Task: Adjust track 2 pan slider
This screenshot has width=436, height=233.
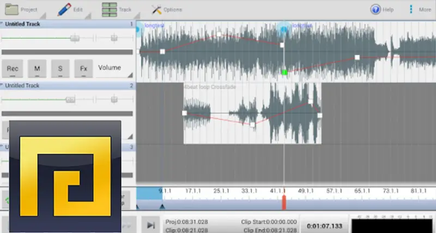Action: pos(114,100)
